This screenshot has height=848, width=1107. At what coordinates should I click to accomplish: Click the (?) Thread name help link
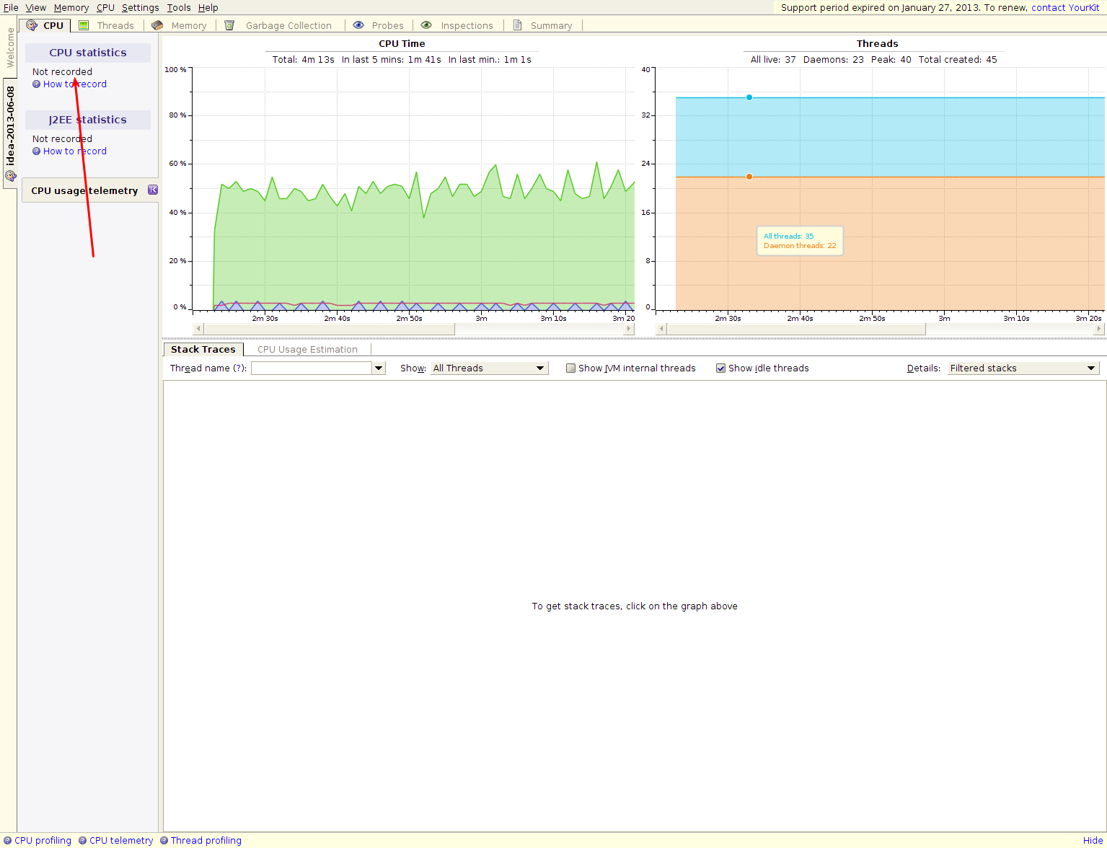[x=239, y=368]
